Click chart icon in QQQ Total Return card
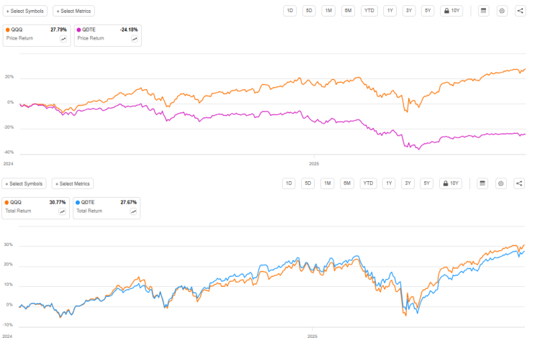The image size is (535, 348). [x=63, y=211]
